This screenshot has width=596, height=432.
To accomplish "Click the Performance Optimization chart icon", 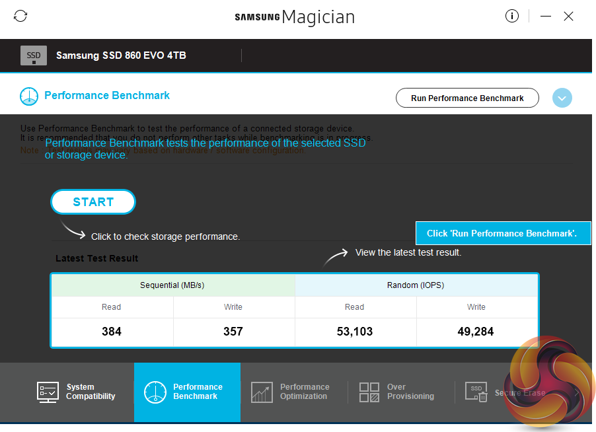I will [262, 392].
